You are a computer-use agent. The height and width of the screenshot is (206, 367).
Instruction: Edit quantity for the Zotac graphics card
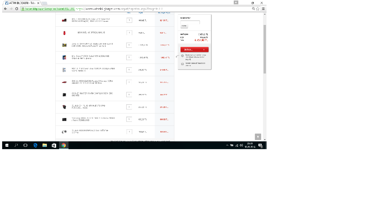click(x=129, y=45)
